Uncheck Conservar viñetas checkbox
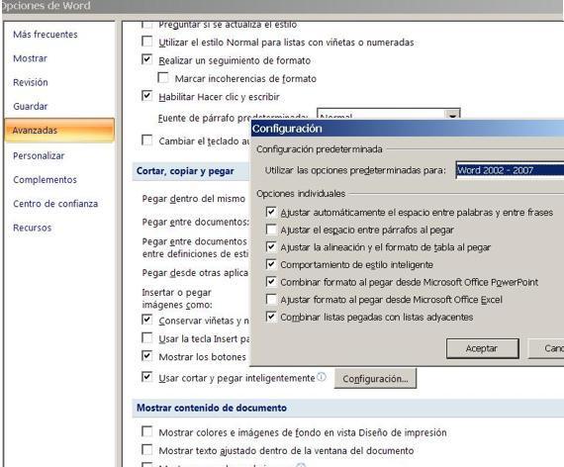Viewport: 564px width, 467px height. (x=146, y=320)
